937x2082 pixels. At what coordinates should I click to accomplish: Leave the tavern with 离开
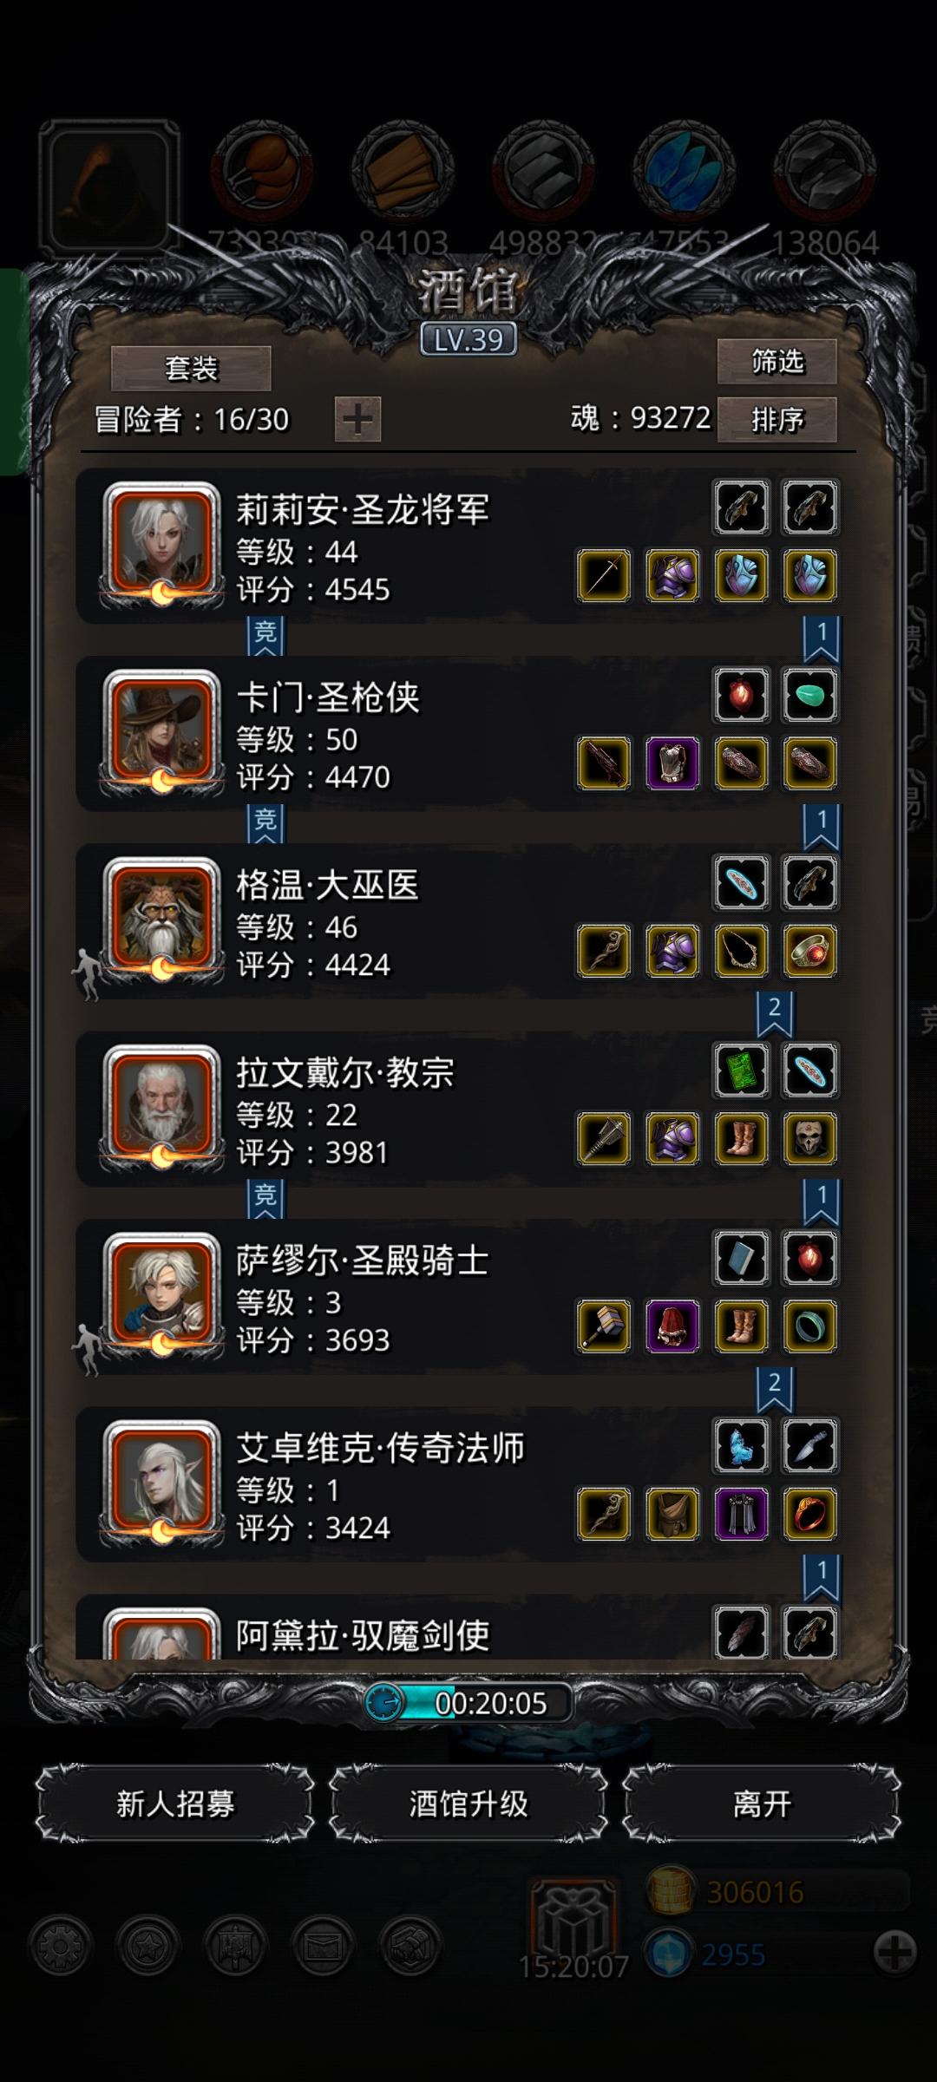click(762, 1804)
